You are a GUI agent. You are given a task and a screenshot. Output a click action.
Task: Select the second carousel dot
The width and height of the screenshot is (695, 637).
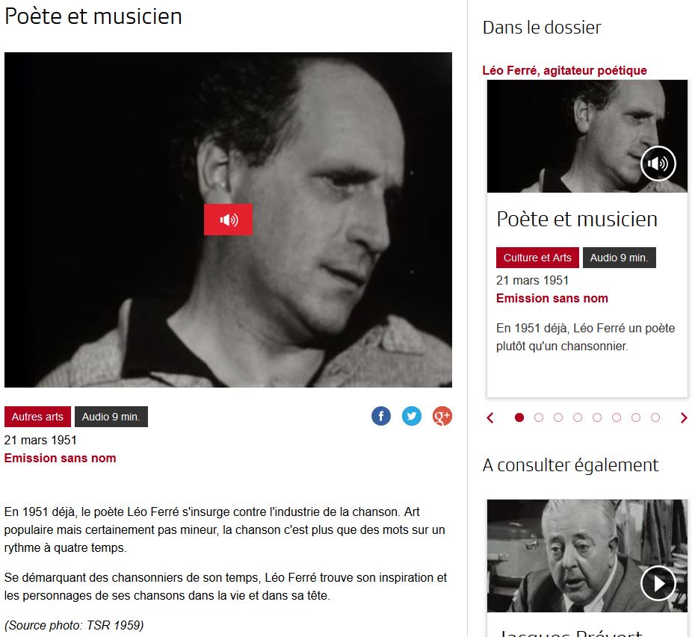click(x=539, y=417)
